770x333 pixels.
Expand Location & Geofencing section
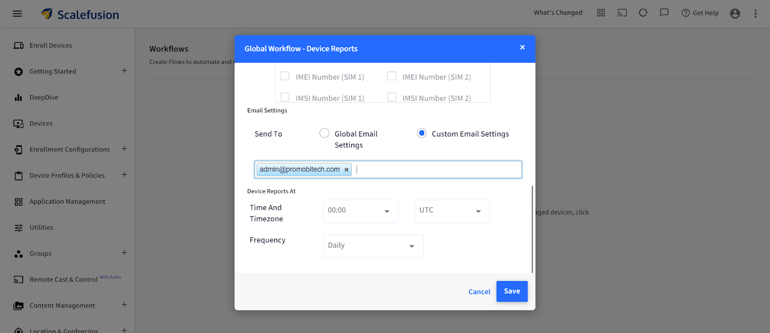pyautogui.click(x=124, y=330)
